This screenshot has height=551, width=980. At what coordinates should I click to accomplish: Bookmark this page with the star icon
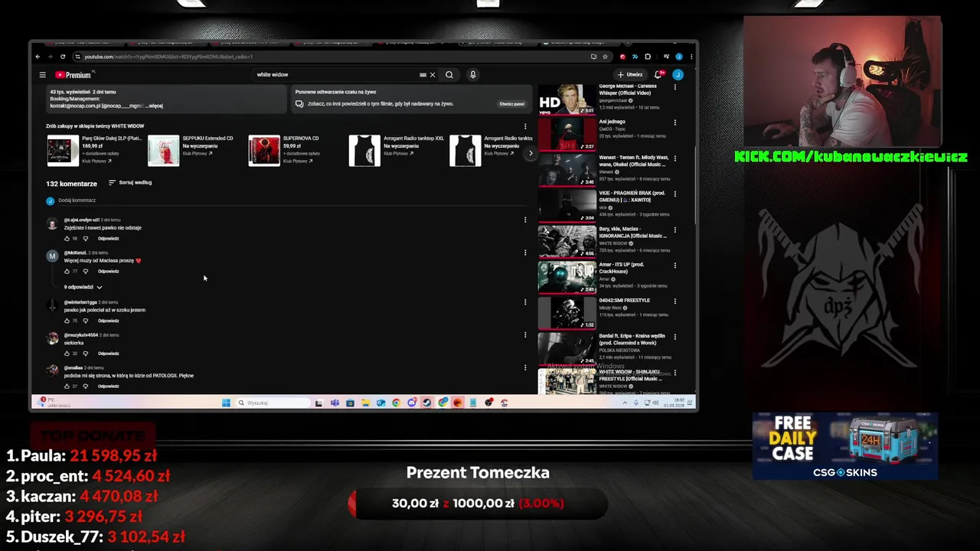605,57
